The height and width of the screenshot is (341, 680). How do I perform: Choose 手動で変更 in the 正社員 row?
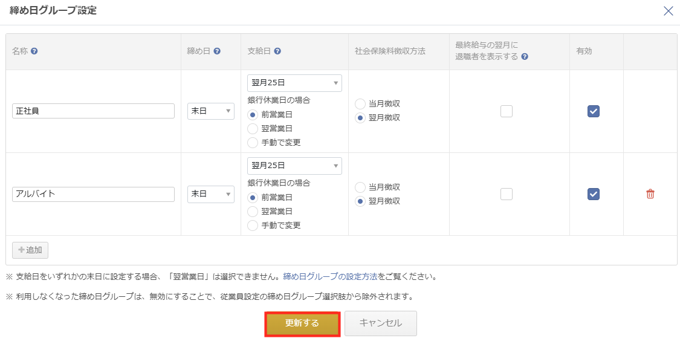point(253,142)
